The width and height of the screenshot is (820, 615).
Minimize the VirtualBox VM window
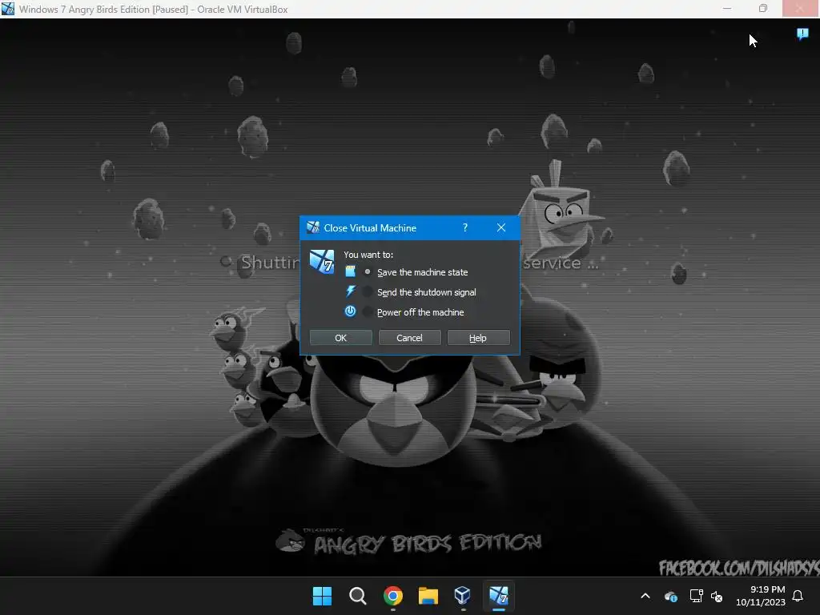(727, 9)
